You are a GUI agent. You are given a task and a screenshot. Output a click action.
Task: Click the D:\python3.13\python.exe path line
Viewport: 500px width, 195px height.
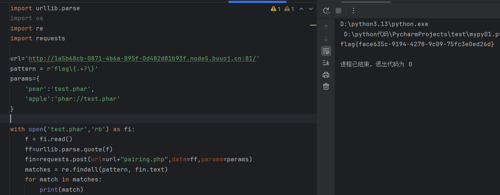pos(384,24)
